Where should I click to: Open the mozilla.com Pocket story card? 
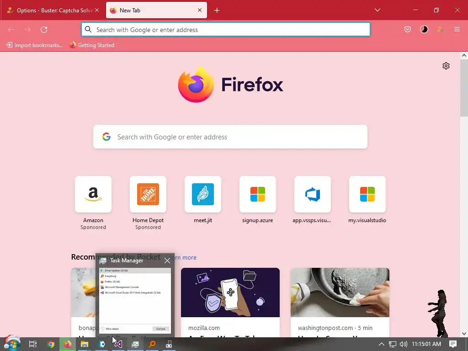pyautogui.click(x=230, y=303)
